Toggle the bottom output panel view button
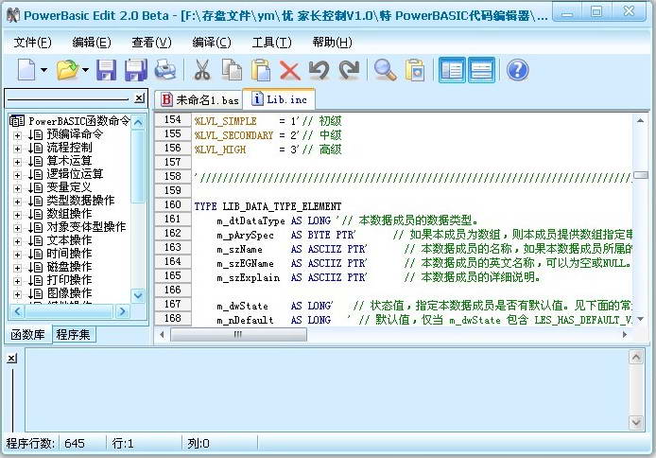This screenshot has height=458, width=656. (x=481, y=70)
